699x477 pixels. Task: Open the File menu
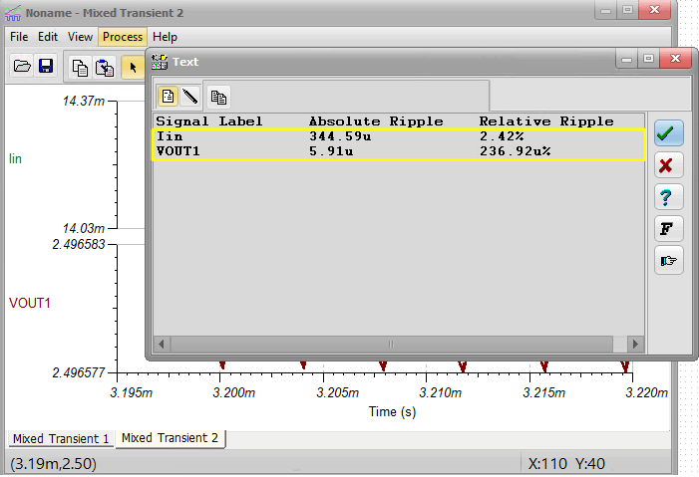click(19, 37)
